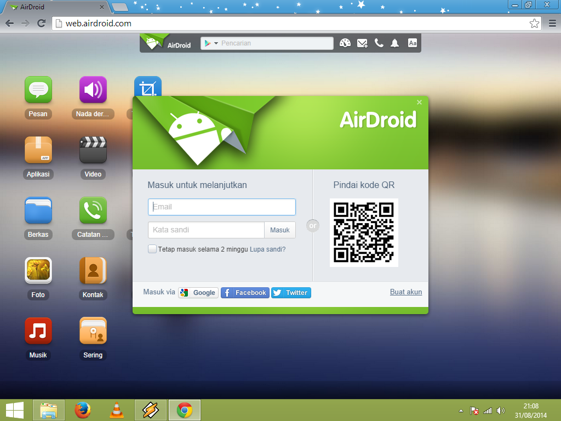Open the Pesan messages app icon
Image resolution: width=561 pixels, height=421 pixels.
pos(38,89)
